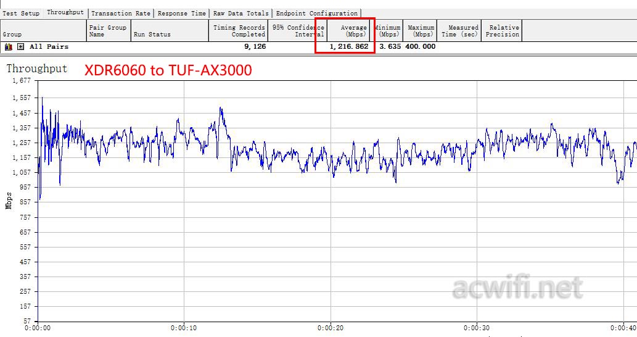
Task: Click the Relative Precision column header
Action: point(502,30)
